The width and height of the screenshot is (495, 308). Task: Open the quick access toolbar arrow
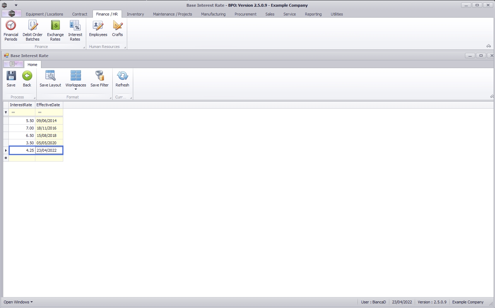coord(16,5)
